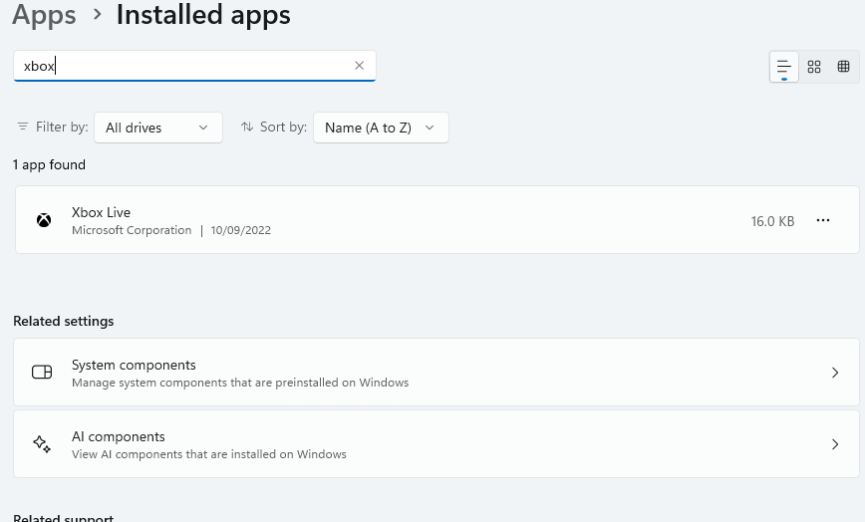
Task: Switch to table view layout
Action: (843, 67)
